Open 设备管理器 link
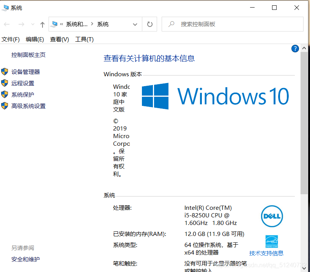This screenshot has height=272, width=310. coord(25,72)
